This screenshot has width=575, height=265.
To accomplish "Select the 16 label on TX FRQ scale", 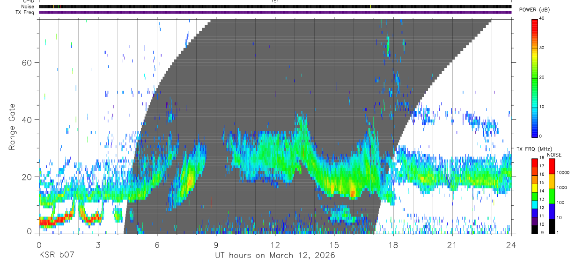I will click(541, 174).
